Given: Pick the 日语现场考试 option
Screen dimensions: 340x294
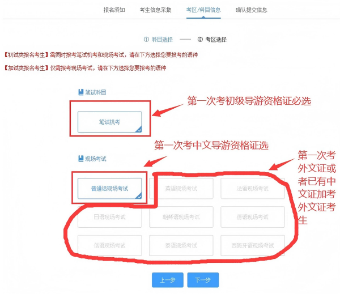Looking at the screenshot, I should [x=109, y=217].
